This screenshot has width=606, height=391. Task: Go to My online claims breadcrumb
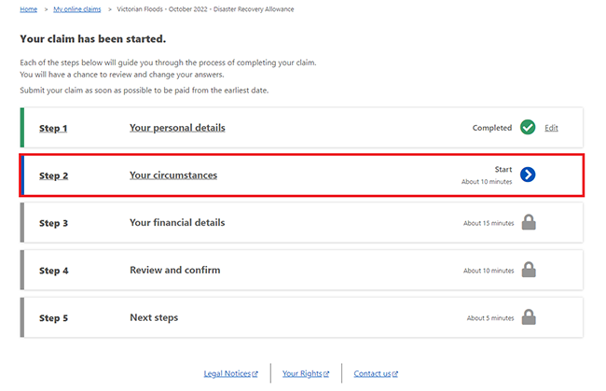coord(76,9)
